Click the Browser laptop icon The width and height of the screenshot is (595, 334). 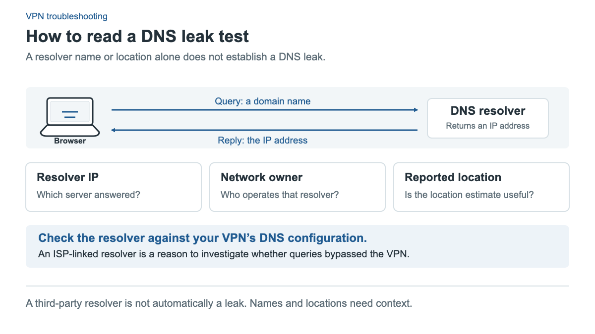tap(70, 116)
